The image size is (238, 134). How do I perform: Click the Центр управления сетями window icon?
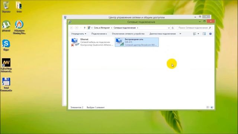65,17
